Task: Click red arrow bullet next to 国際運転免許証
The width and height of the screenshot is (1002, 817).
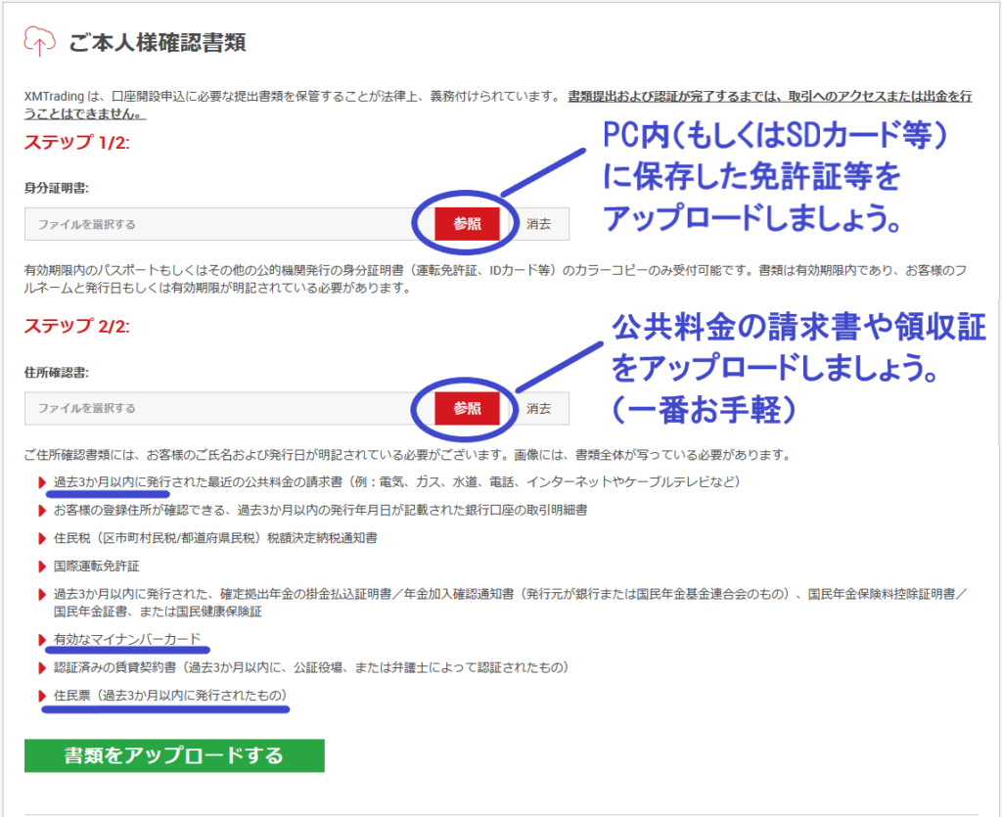Action: pyautogui.click(x=42, y=567)
